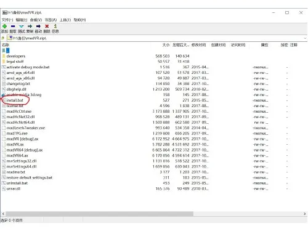Viewport: 308px width, 231px height.
Task: Expand the address bar path dropdown
Action: (x=305, y=38)
